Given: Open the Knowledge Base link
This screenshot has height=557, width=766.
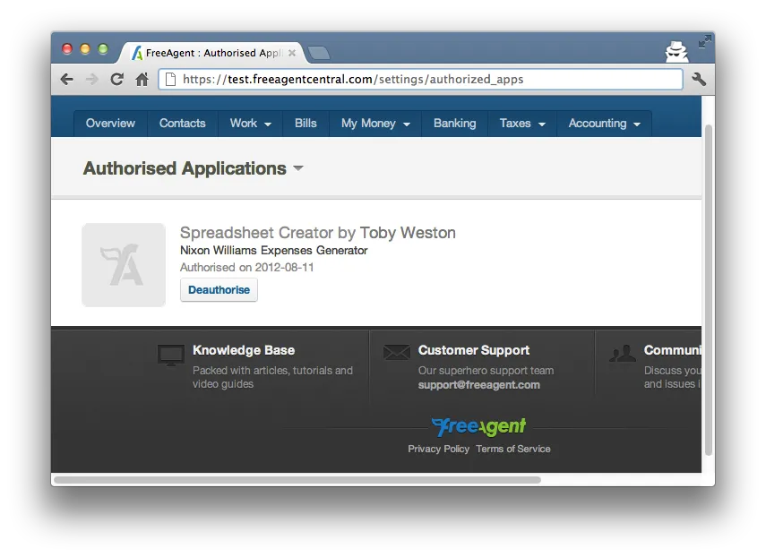Looking at the screenshot, I should pos(244,350).
